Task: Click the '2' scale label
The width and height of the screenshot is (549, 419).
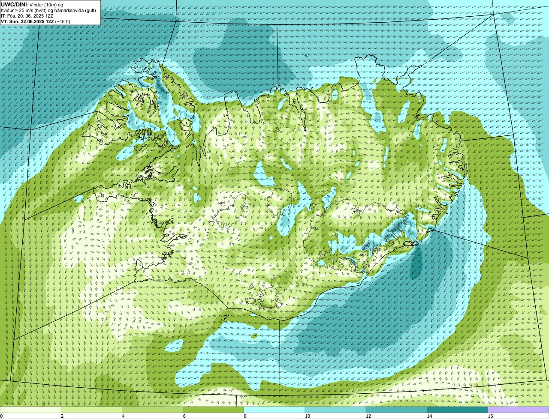Action: (62, 416)
